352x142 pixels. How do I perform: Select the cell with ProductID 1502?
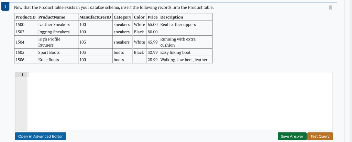click(x=25, y=32)
